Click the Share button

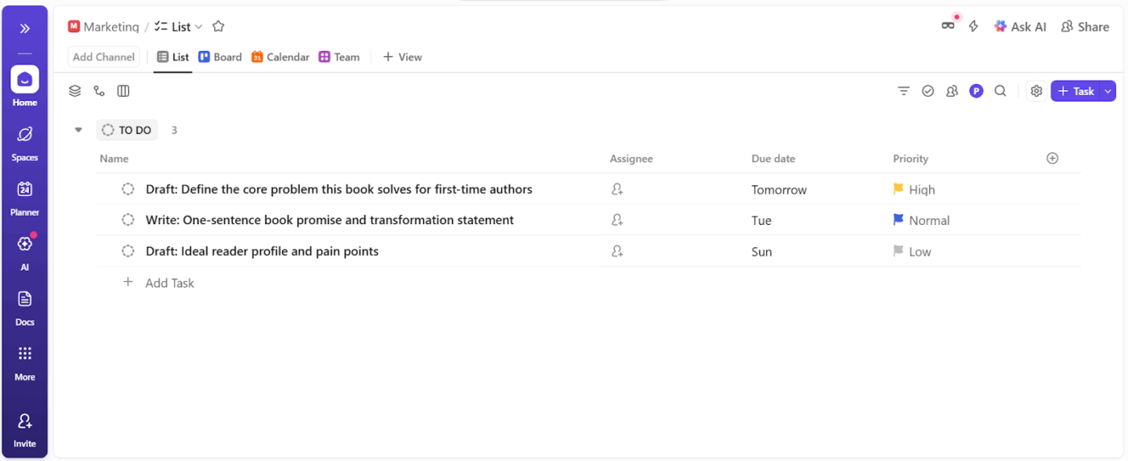tap(1084, 27)
